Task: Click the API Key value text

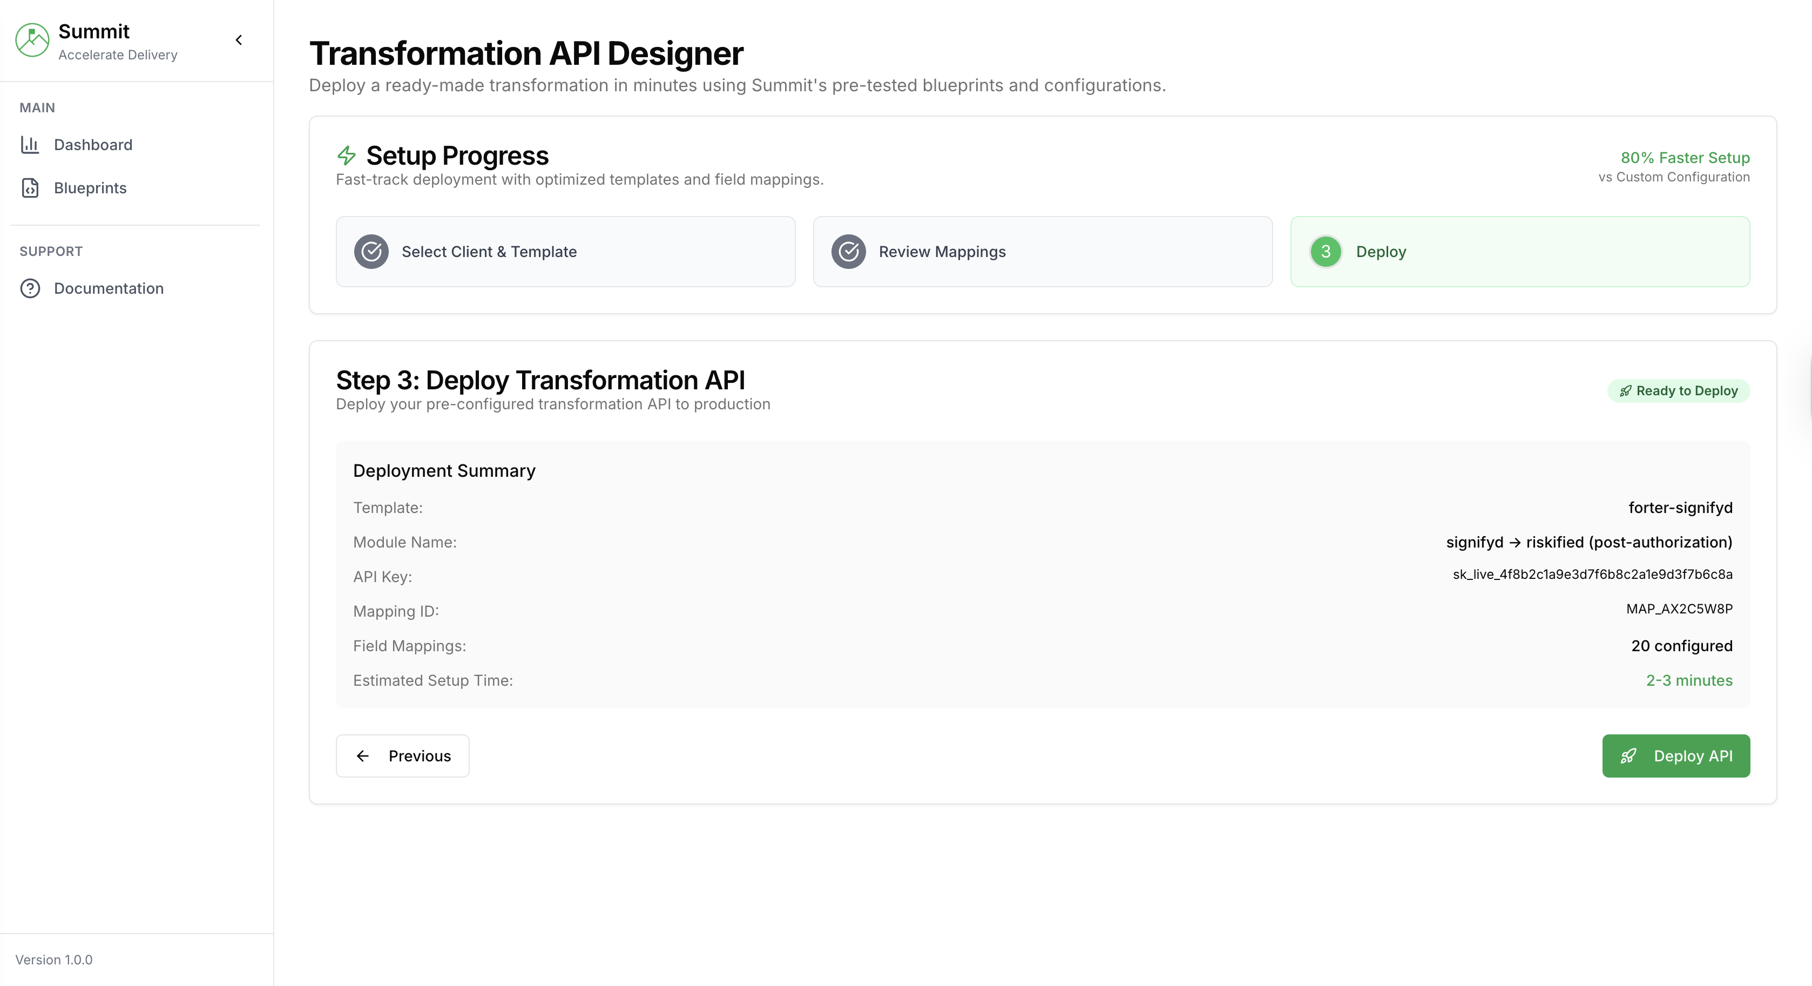Action: click(x=1592, y=575)
